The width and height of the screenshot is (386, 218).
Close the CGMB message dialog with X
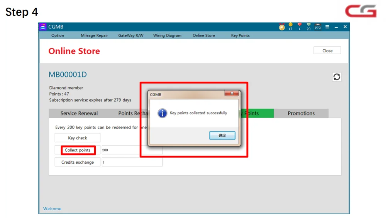(232, 93)
